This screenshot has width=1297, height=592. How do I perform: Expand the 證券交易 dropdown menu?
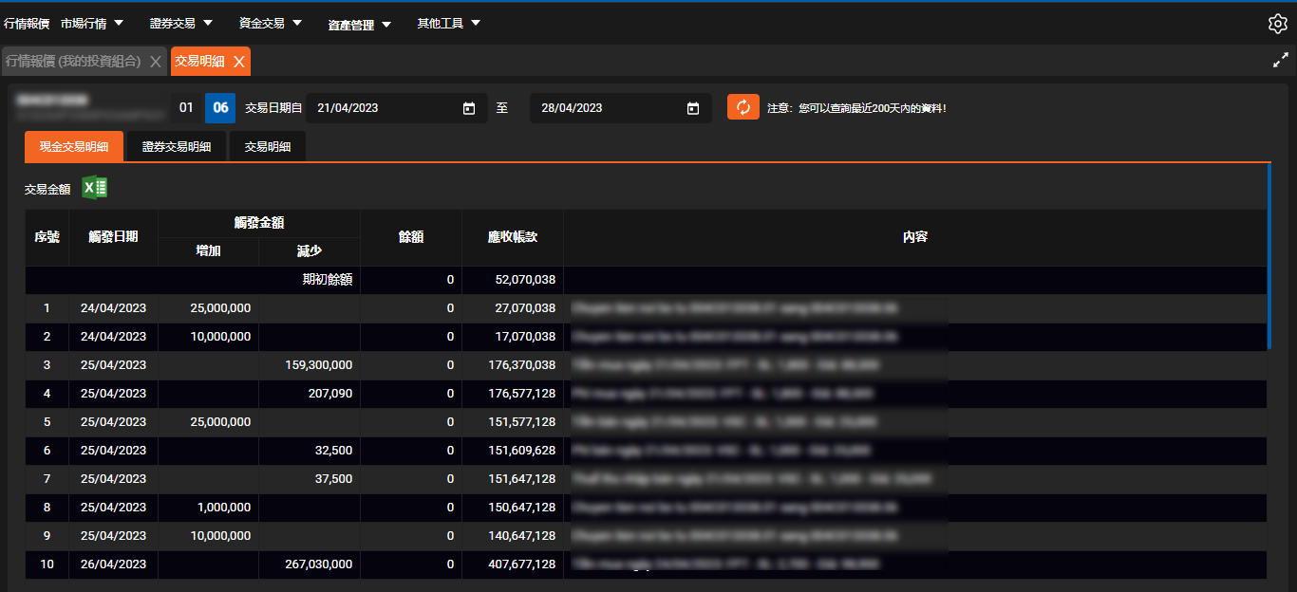(x=181, y=23)
